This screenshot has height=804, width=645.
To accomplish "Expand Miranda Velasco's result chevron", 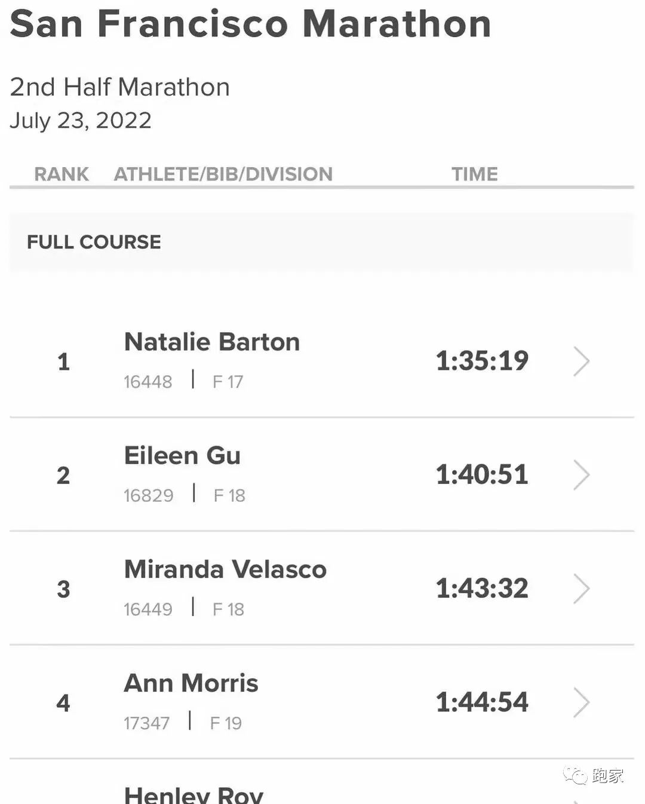I will pyautogui.click(x=581, y=589).
